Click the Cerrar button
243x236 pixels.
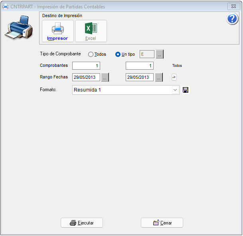(162, 223)
